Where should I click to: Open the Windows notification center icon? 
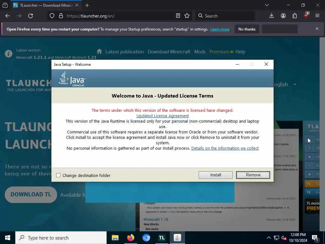315,238
